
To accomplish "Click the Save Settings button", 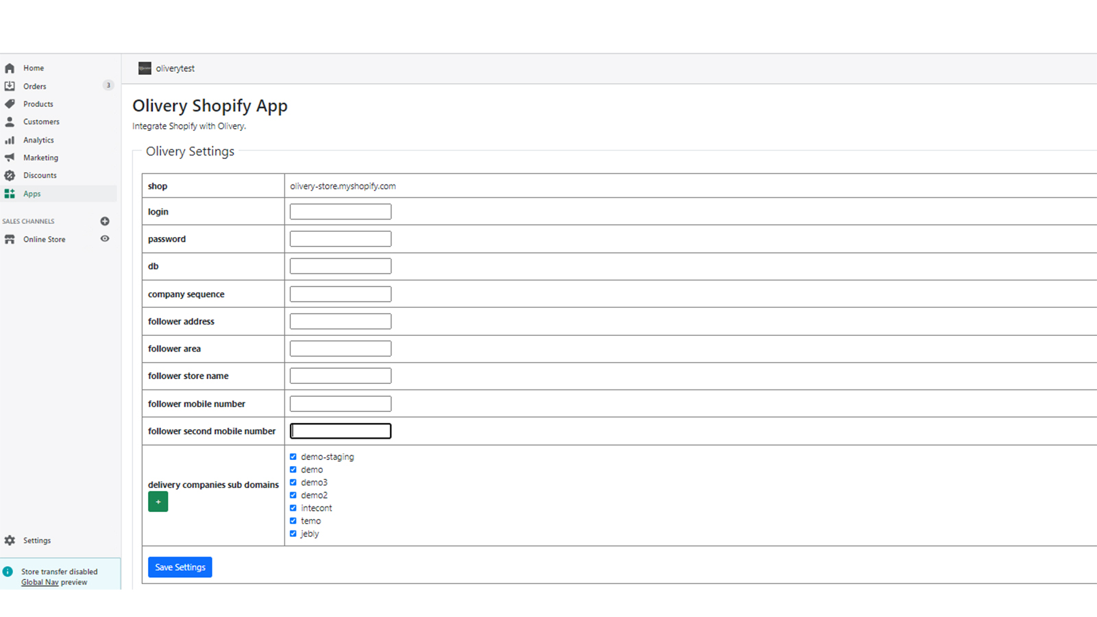I will pos(180,567).
